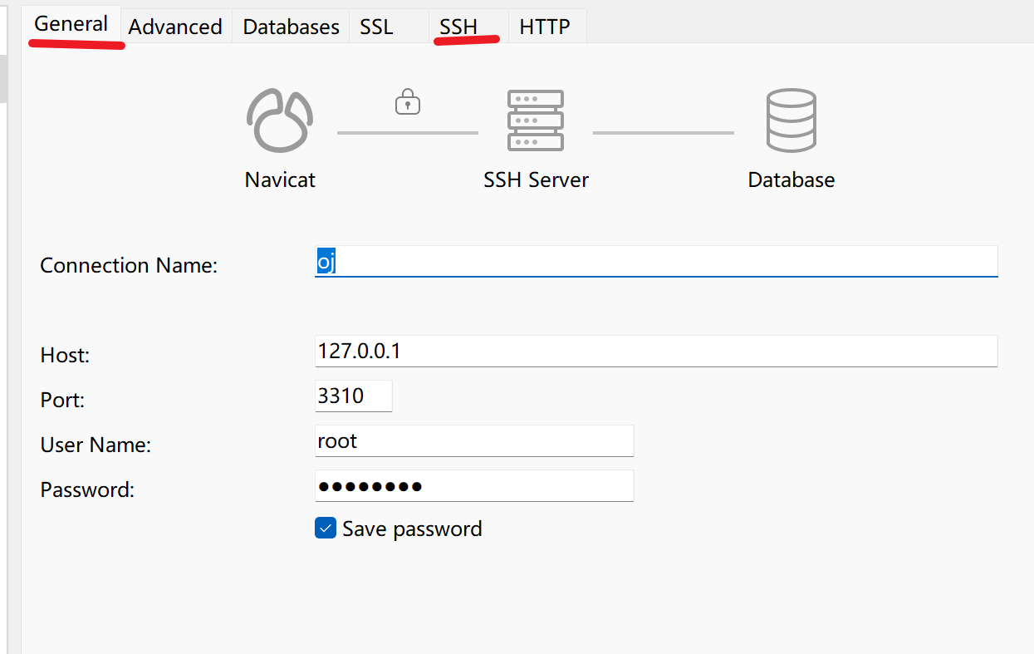This screenshot has height=654, width=1034.
Task: Click the SSH Server rack icon
Action: (x=536, y=120)
